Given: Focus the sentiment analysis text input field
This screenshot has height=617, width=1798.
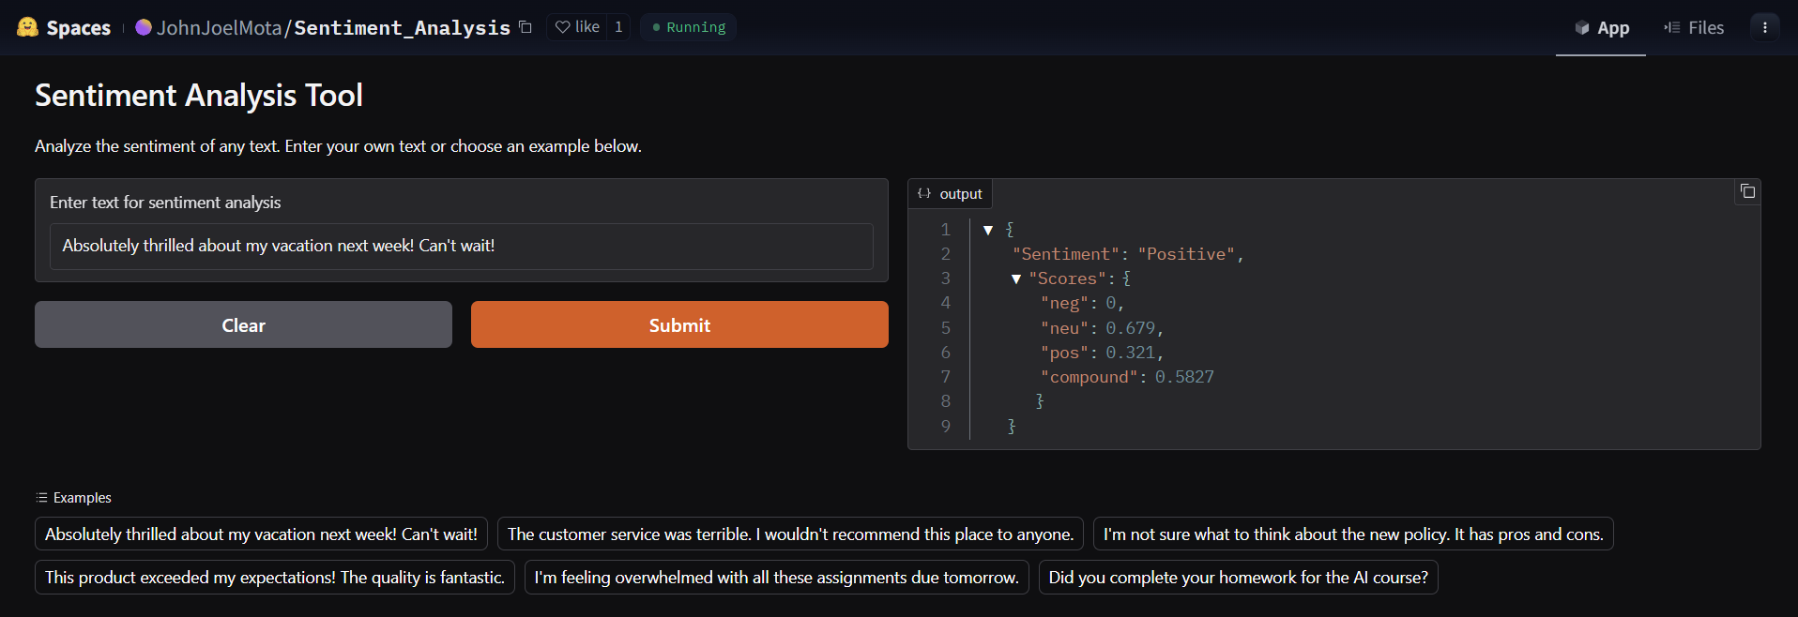Looking at the screenshot, I should (461, 246).
